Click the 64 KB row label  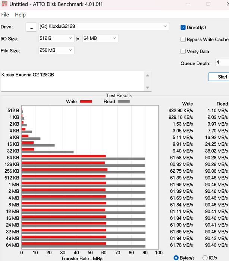pyautogui.click(x=13, y=158)
